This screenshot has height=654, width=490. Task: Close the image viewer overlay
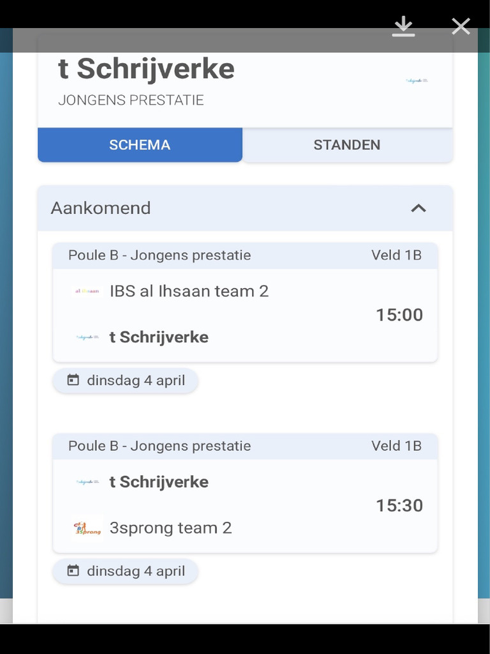point(461,26)
